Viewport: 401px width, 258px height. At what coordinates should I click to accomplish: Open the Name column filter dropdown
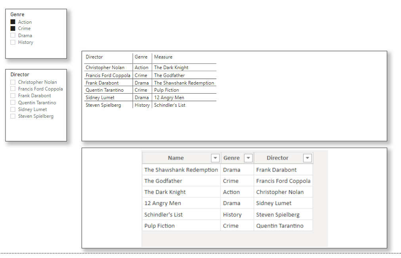215,158
